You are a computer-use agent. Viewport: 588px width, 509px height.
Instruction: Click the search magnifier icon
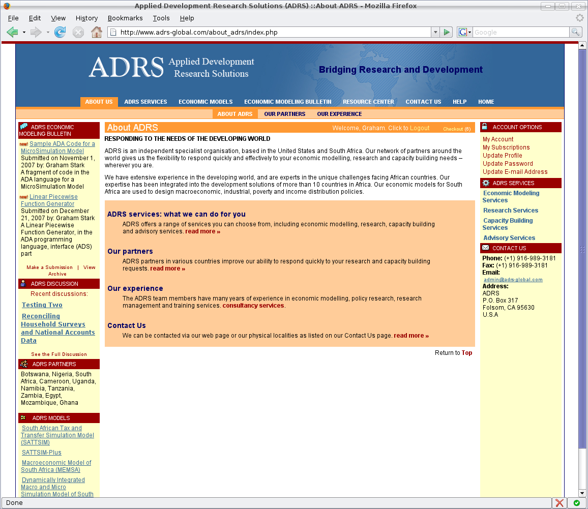click(575, 33)
